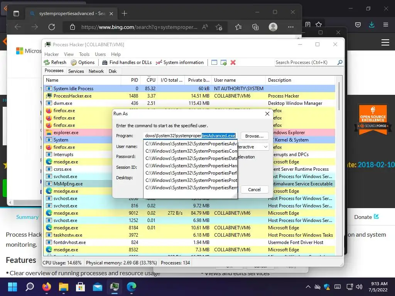This screenshot has width=395, height=296.
Task: Open the SourceForge hamburger menu
Action: pyautogui.click(x=385, y=42)
